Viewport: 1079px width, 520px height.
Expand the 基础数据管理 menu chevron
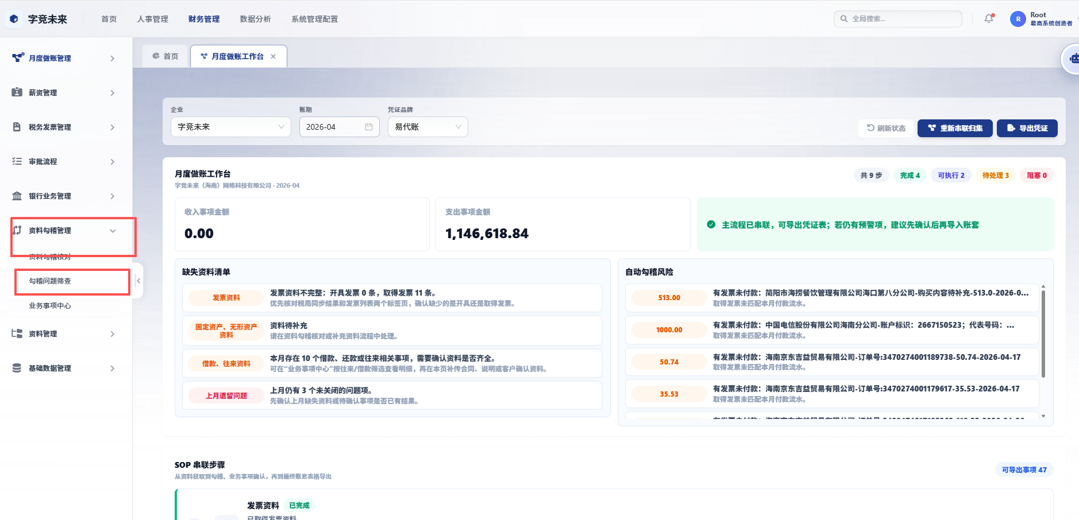coord(113,368)
